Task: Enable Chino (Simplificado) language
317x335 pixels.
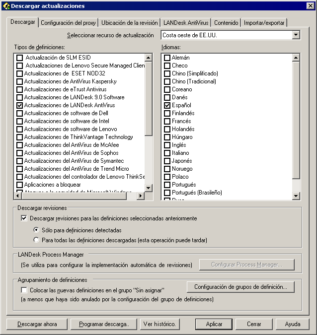Action: [167, 73]
